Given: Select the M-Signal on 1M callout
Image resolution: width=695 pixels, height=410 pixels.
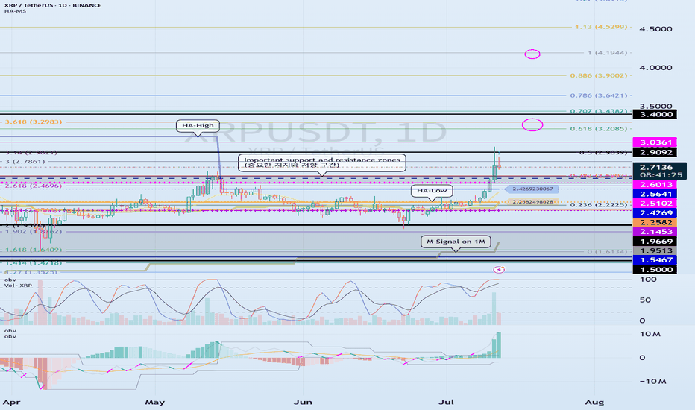Looking at the screenshot, I should [x=456, y=242].
